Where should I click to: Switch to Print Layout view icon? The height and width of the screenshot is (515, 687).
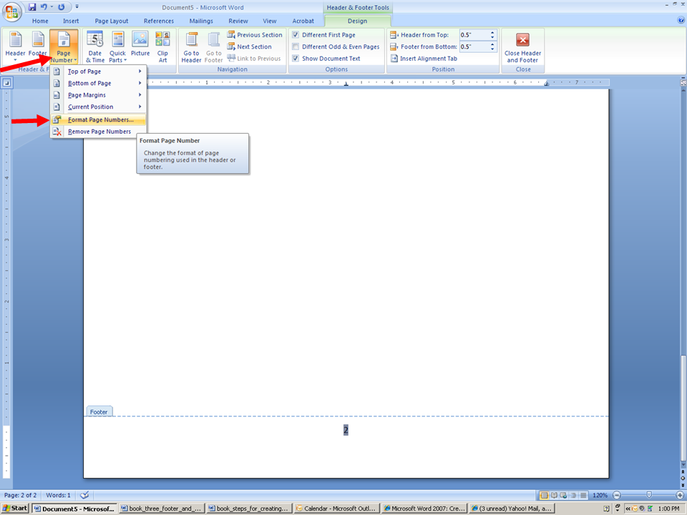(x=544, y=495)
